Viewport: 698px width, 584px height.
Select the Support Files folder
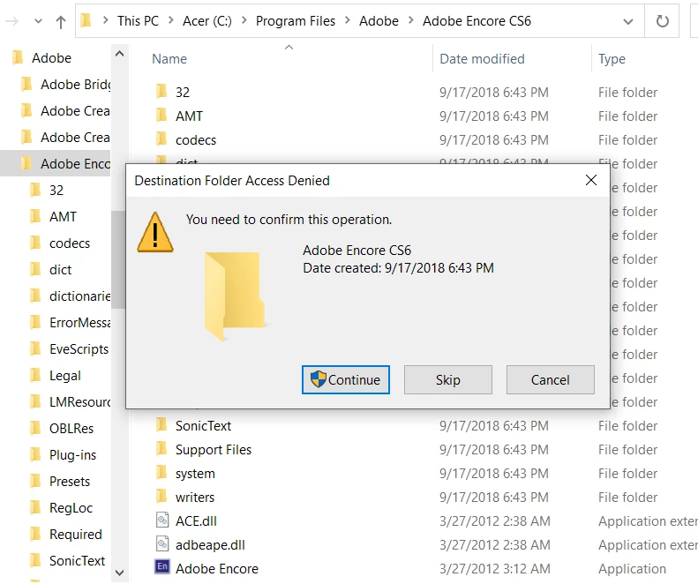point(214,450)
